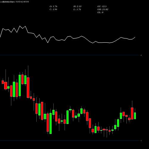Click the right end of the white line chart

tap(135, 37)
